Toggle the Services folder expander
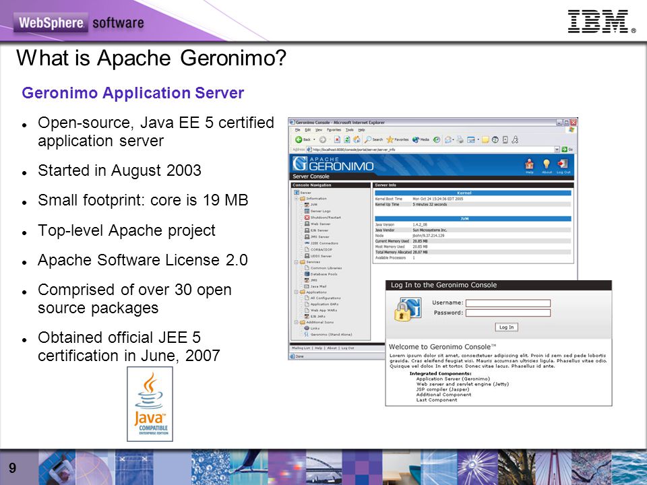Viewport: 647px width, 485px height. pos(297,262)
